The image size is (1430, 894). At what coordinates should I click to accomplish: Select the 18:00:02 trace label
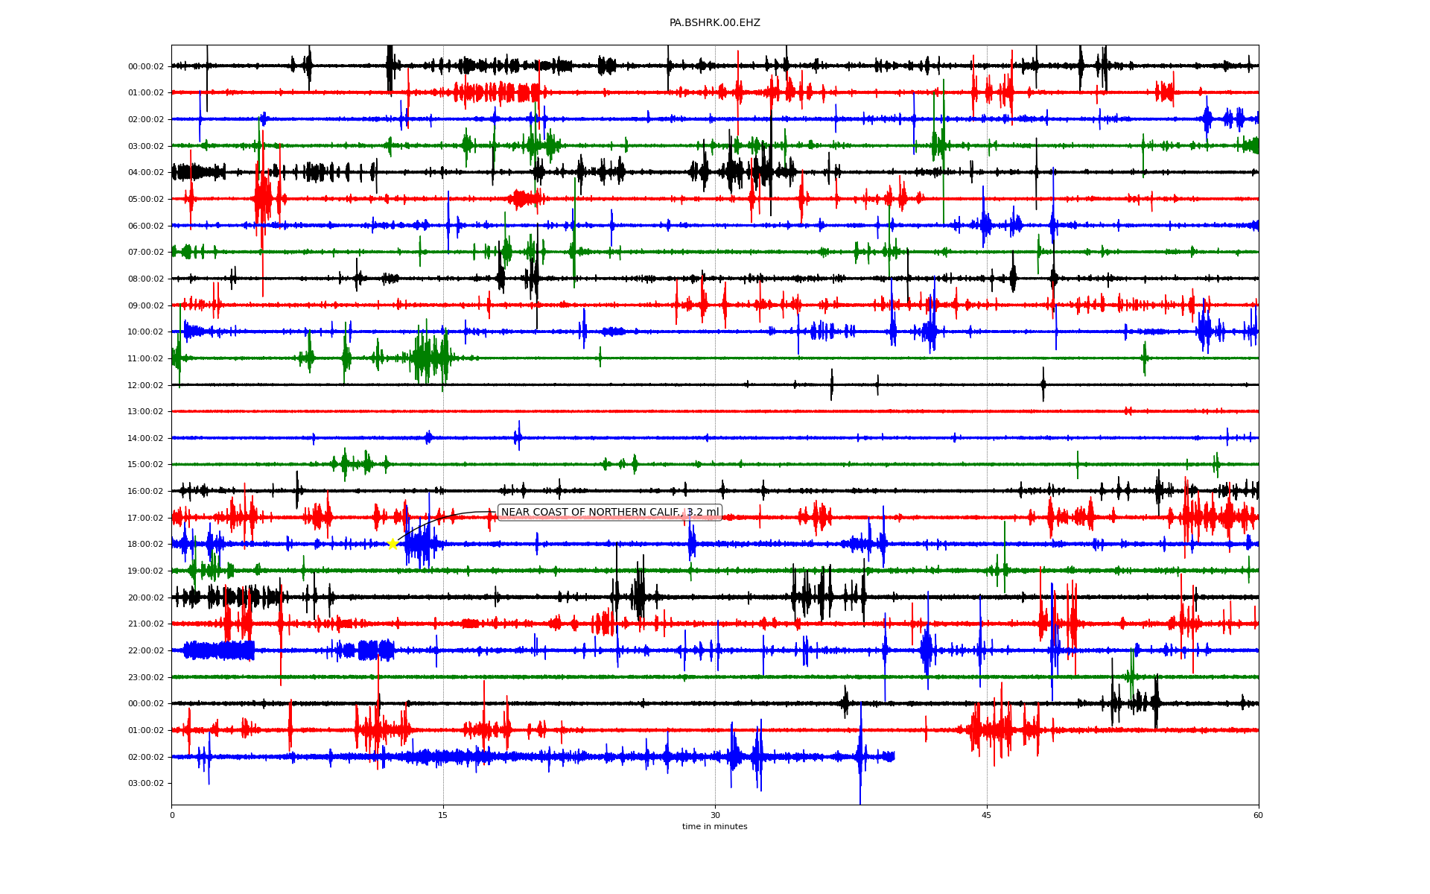pyautogui.click(x=145, y=545)
